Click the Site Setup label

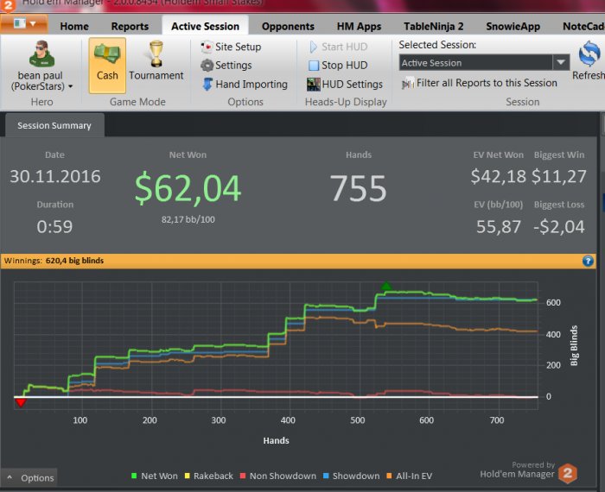tap(238, 47)
